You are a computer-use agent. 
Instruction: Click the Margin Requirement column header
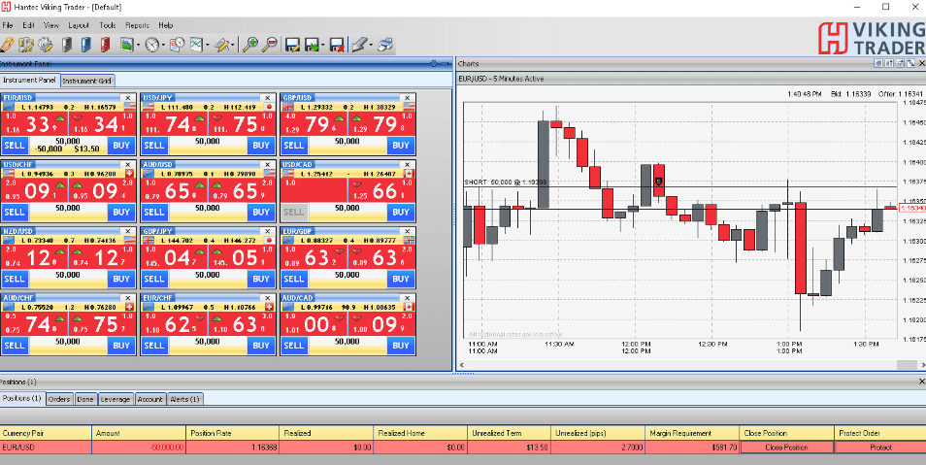pos(692,433)
